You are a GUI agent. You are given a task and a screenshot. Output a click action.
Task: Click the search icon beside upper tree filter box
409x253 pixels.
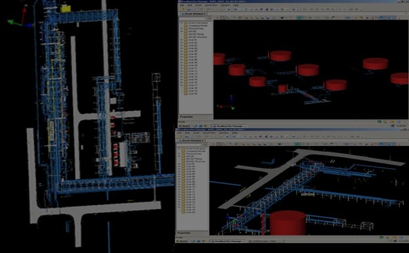(x=208, y=18)
